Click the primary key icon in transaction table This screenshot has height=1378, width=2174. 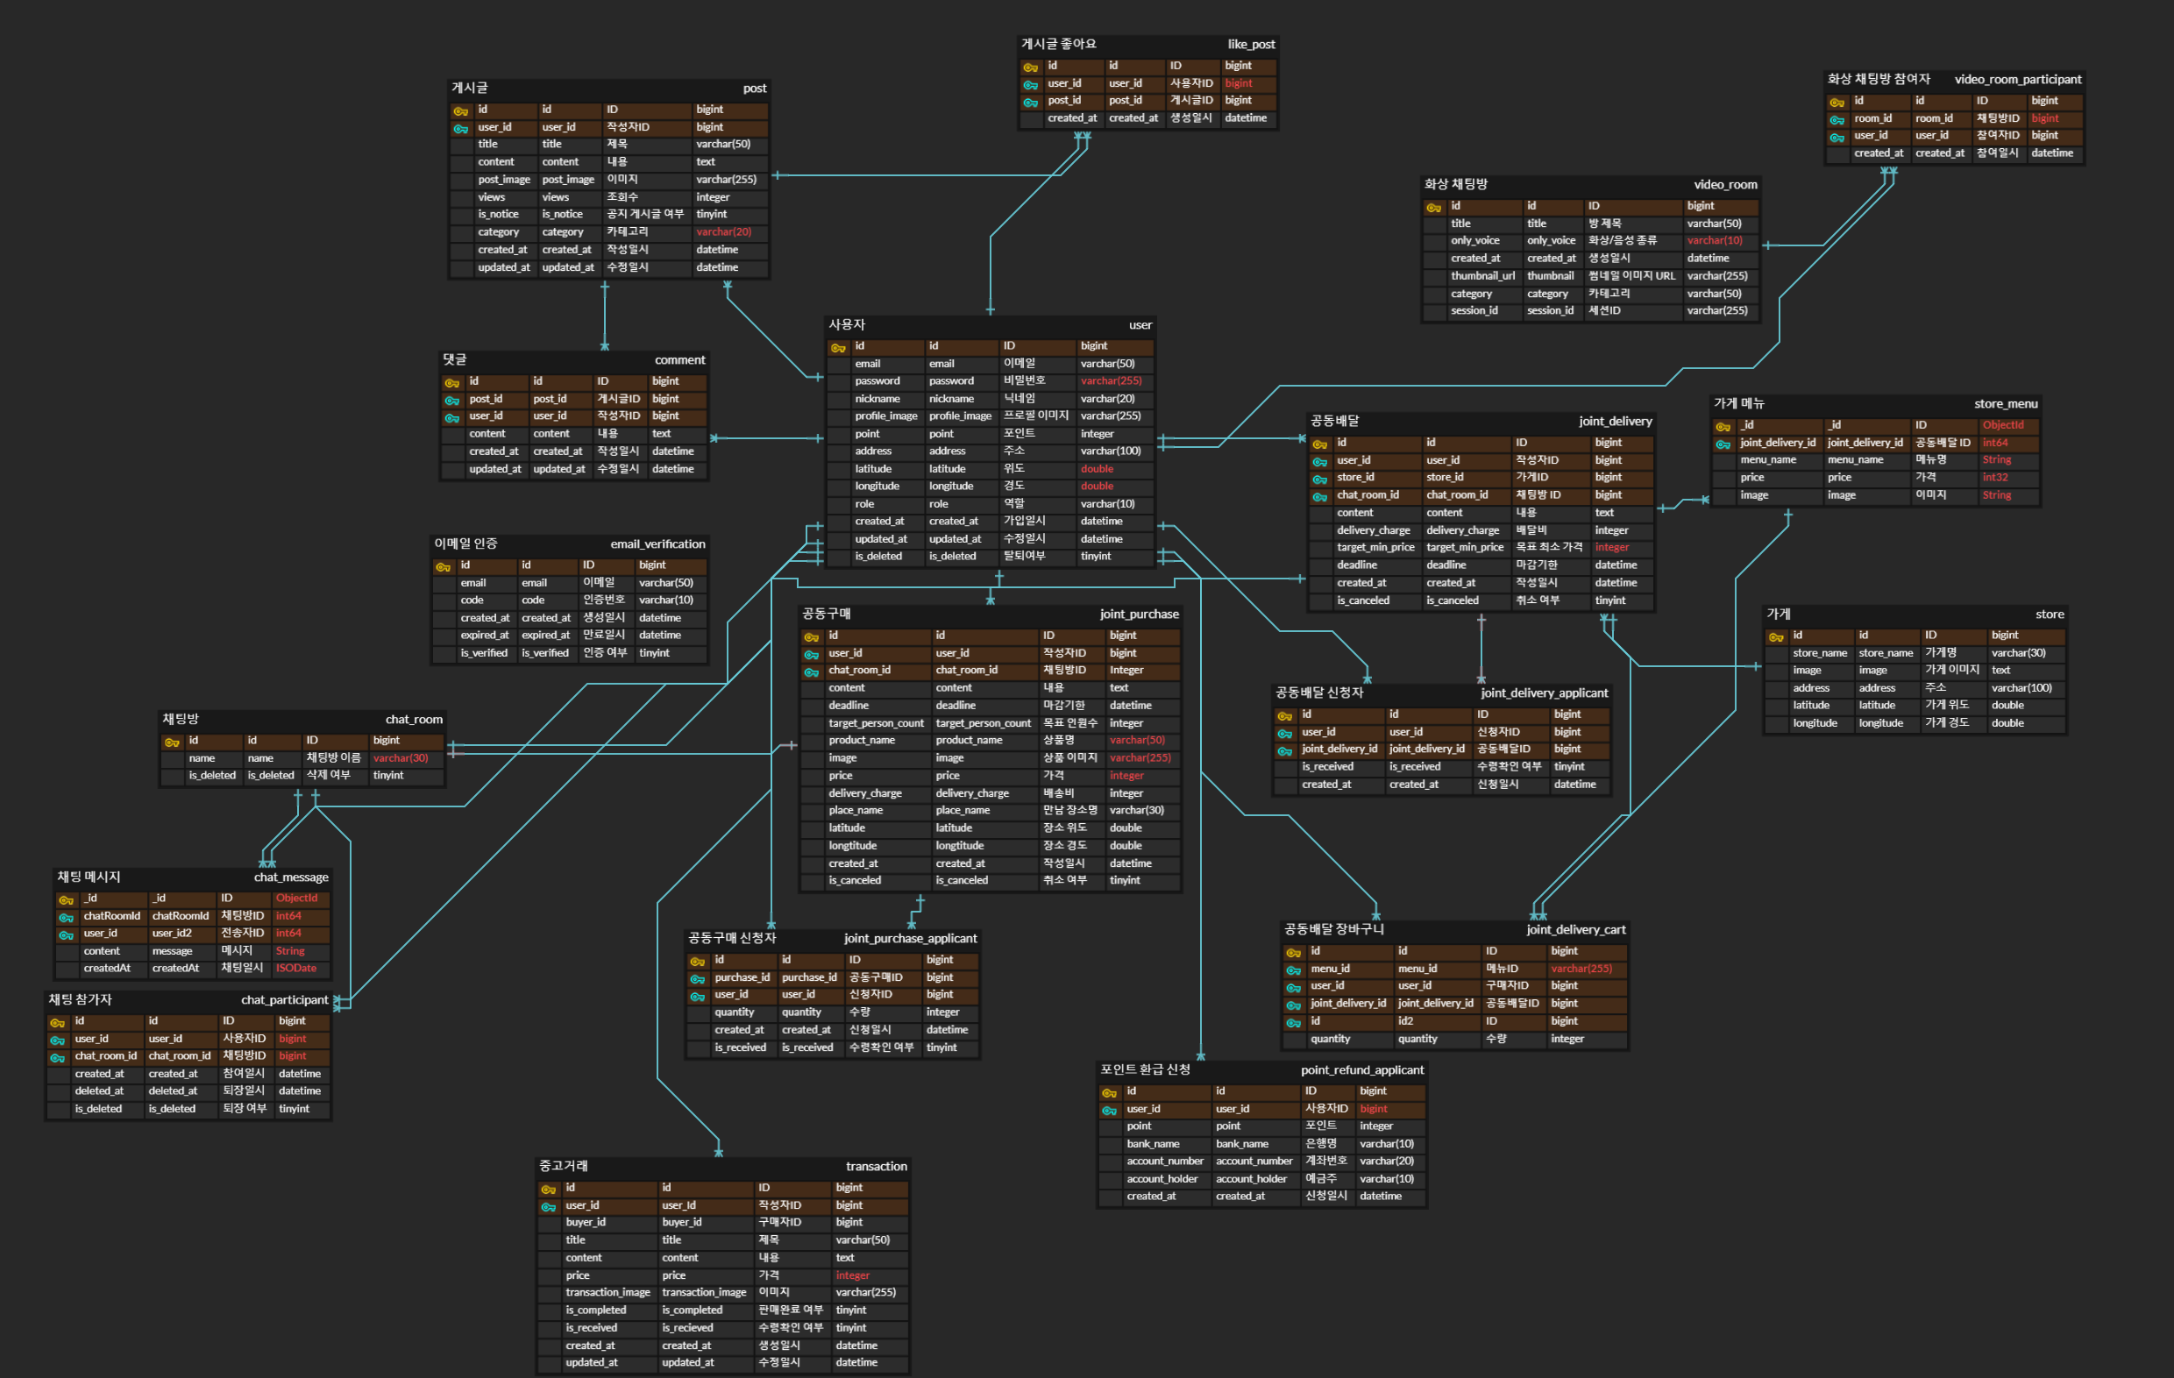click(x=548, y=1189)
